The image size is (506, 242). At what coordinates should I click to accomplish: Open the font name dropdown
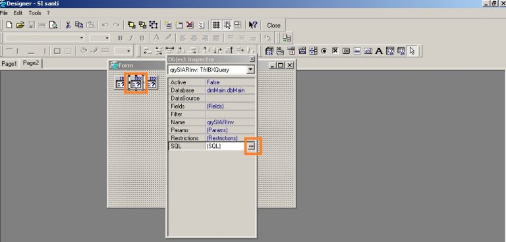tap(82, 38)
